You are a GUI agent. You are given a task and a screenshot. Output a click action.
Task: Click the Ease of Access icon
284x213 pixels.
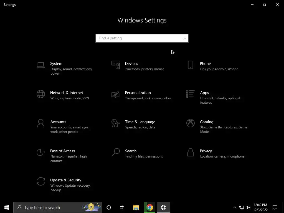tap(41, 152)
